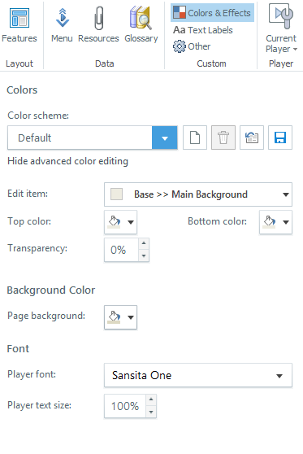Open the Features layout icon
The height and width of the screenshot is (454, 303).
click(x=19, y=18)
